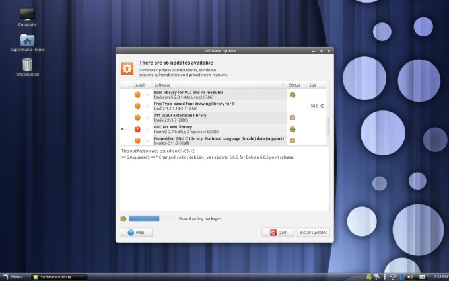Open the Bluetooth tray icon

pyautogui.click(x=385, y=277)
